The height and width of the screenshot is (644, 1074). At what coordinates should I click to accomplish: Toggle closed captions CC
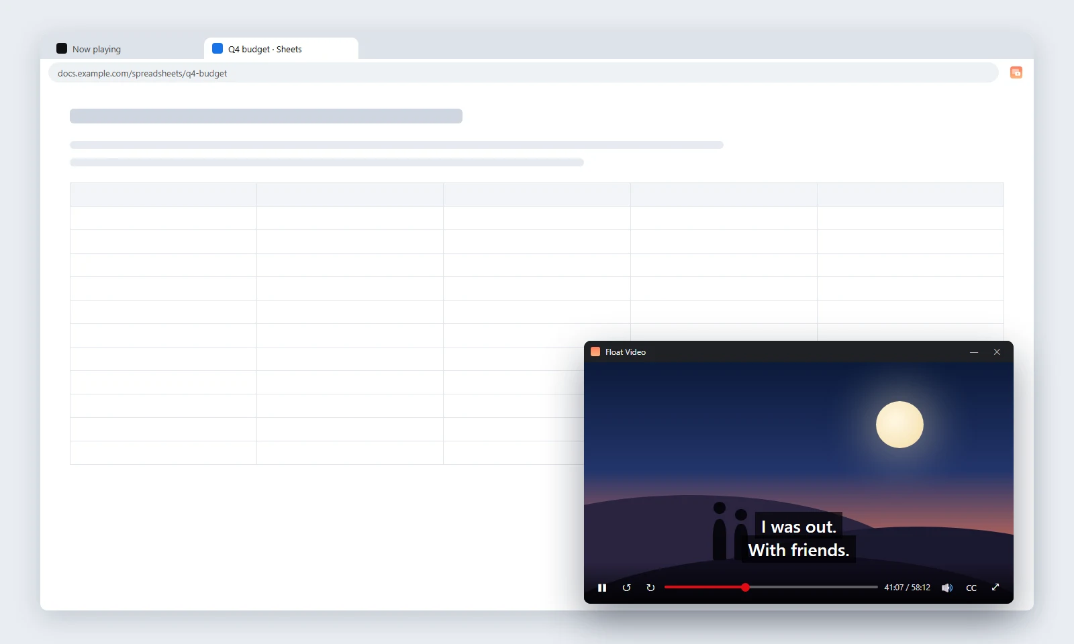[x=971, y=588]
